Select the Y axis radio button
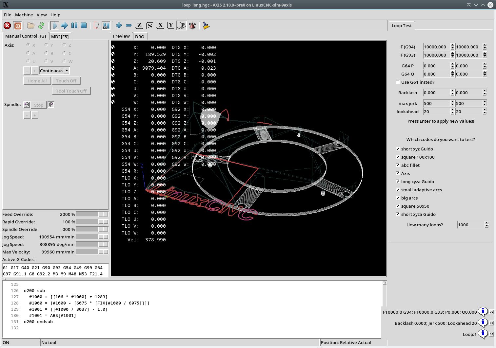Image resolution: width=496 pixels, height=348 pixels. pos(46,45)
